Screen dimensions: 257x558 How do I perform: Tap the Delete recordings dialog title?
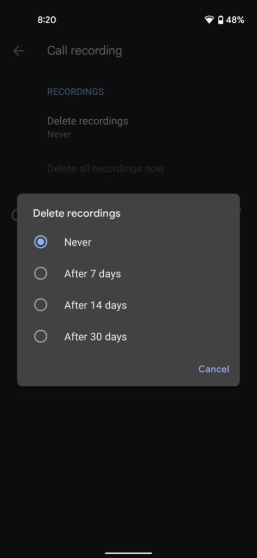[77, 214]
